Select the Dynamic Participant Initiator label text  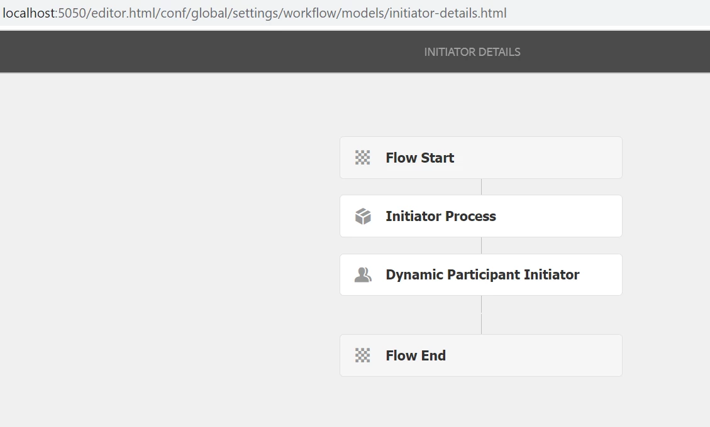482,275
